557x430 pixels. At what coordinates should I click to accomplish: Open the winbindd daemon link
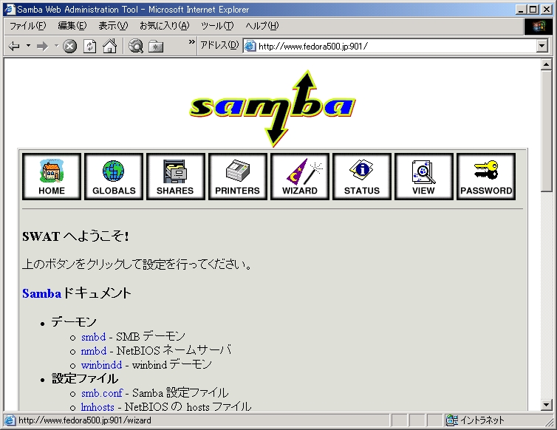coord(102,365)
